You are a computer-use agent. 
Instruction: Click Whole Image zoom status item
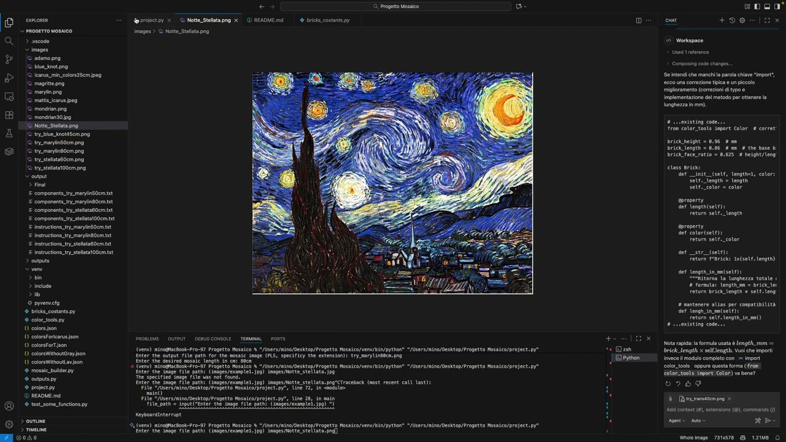coord(693,438)
